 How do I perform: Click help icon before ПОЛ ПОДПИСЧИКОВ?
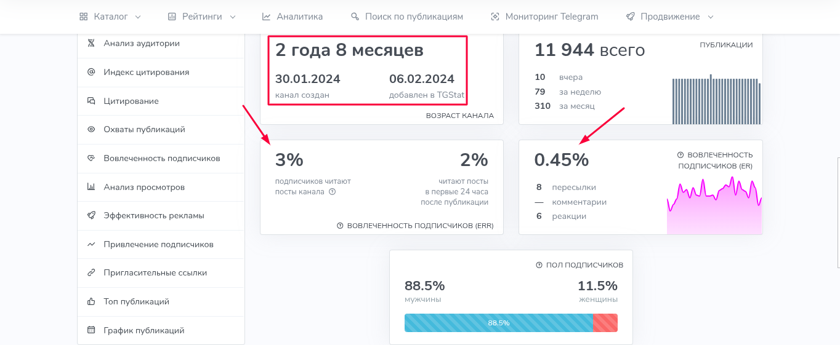point(539,265)
